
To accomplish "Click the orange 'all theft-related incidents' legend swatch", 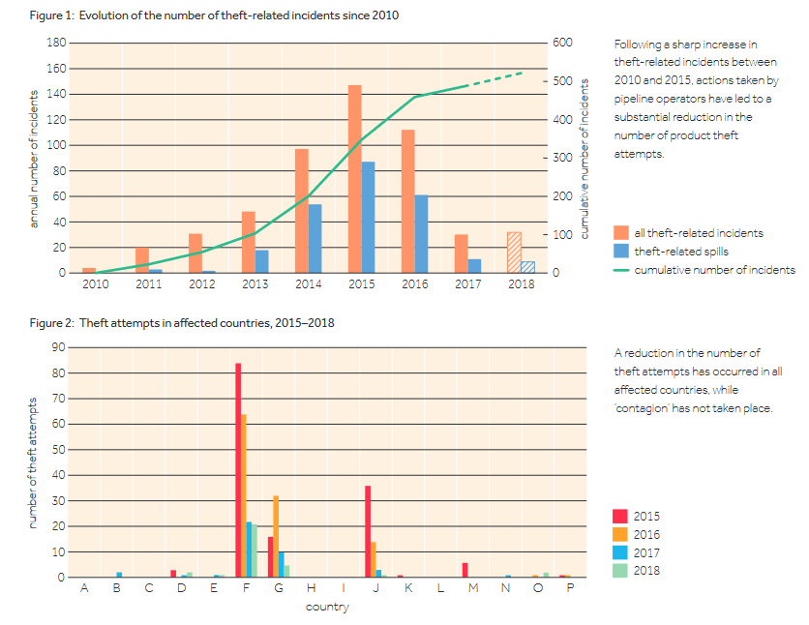I will click(621, 232).
